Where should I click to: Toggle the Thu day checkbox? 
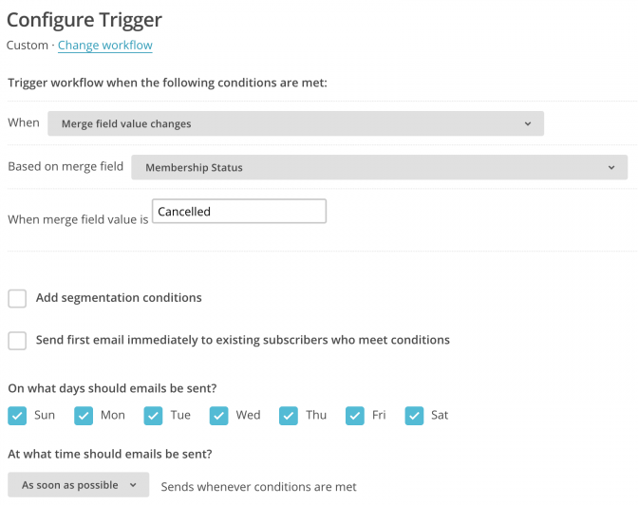click(289, 416)
